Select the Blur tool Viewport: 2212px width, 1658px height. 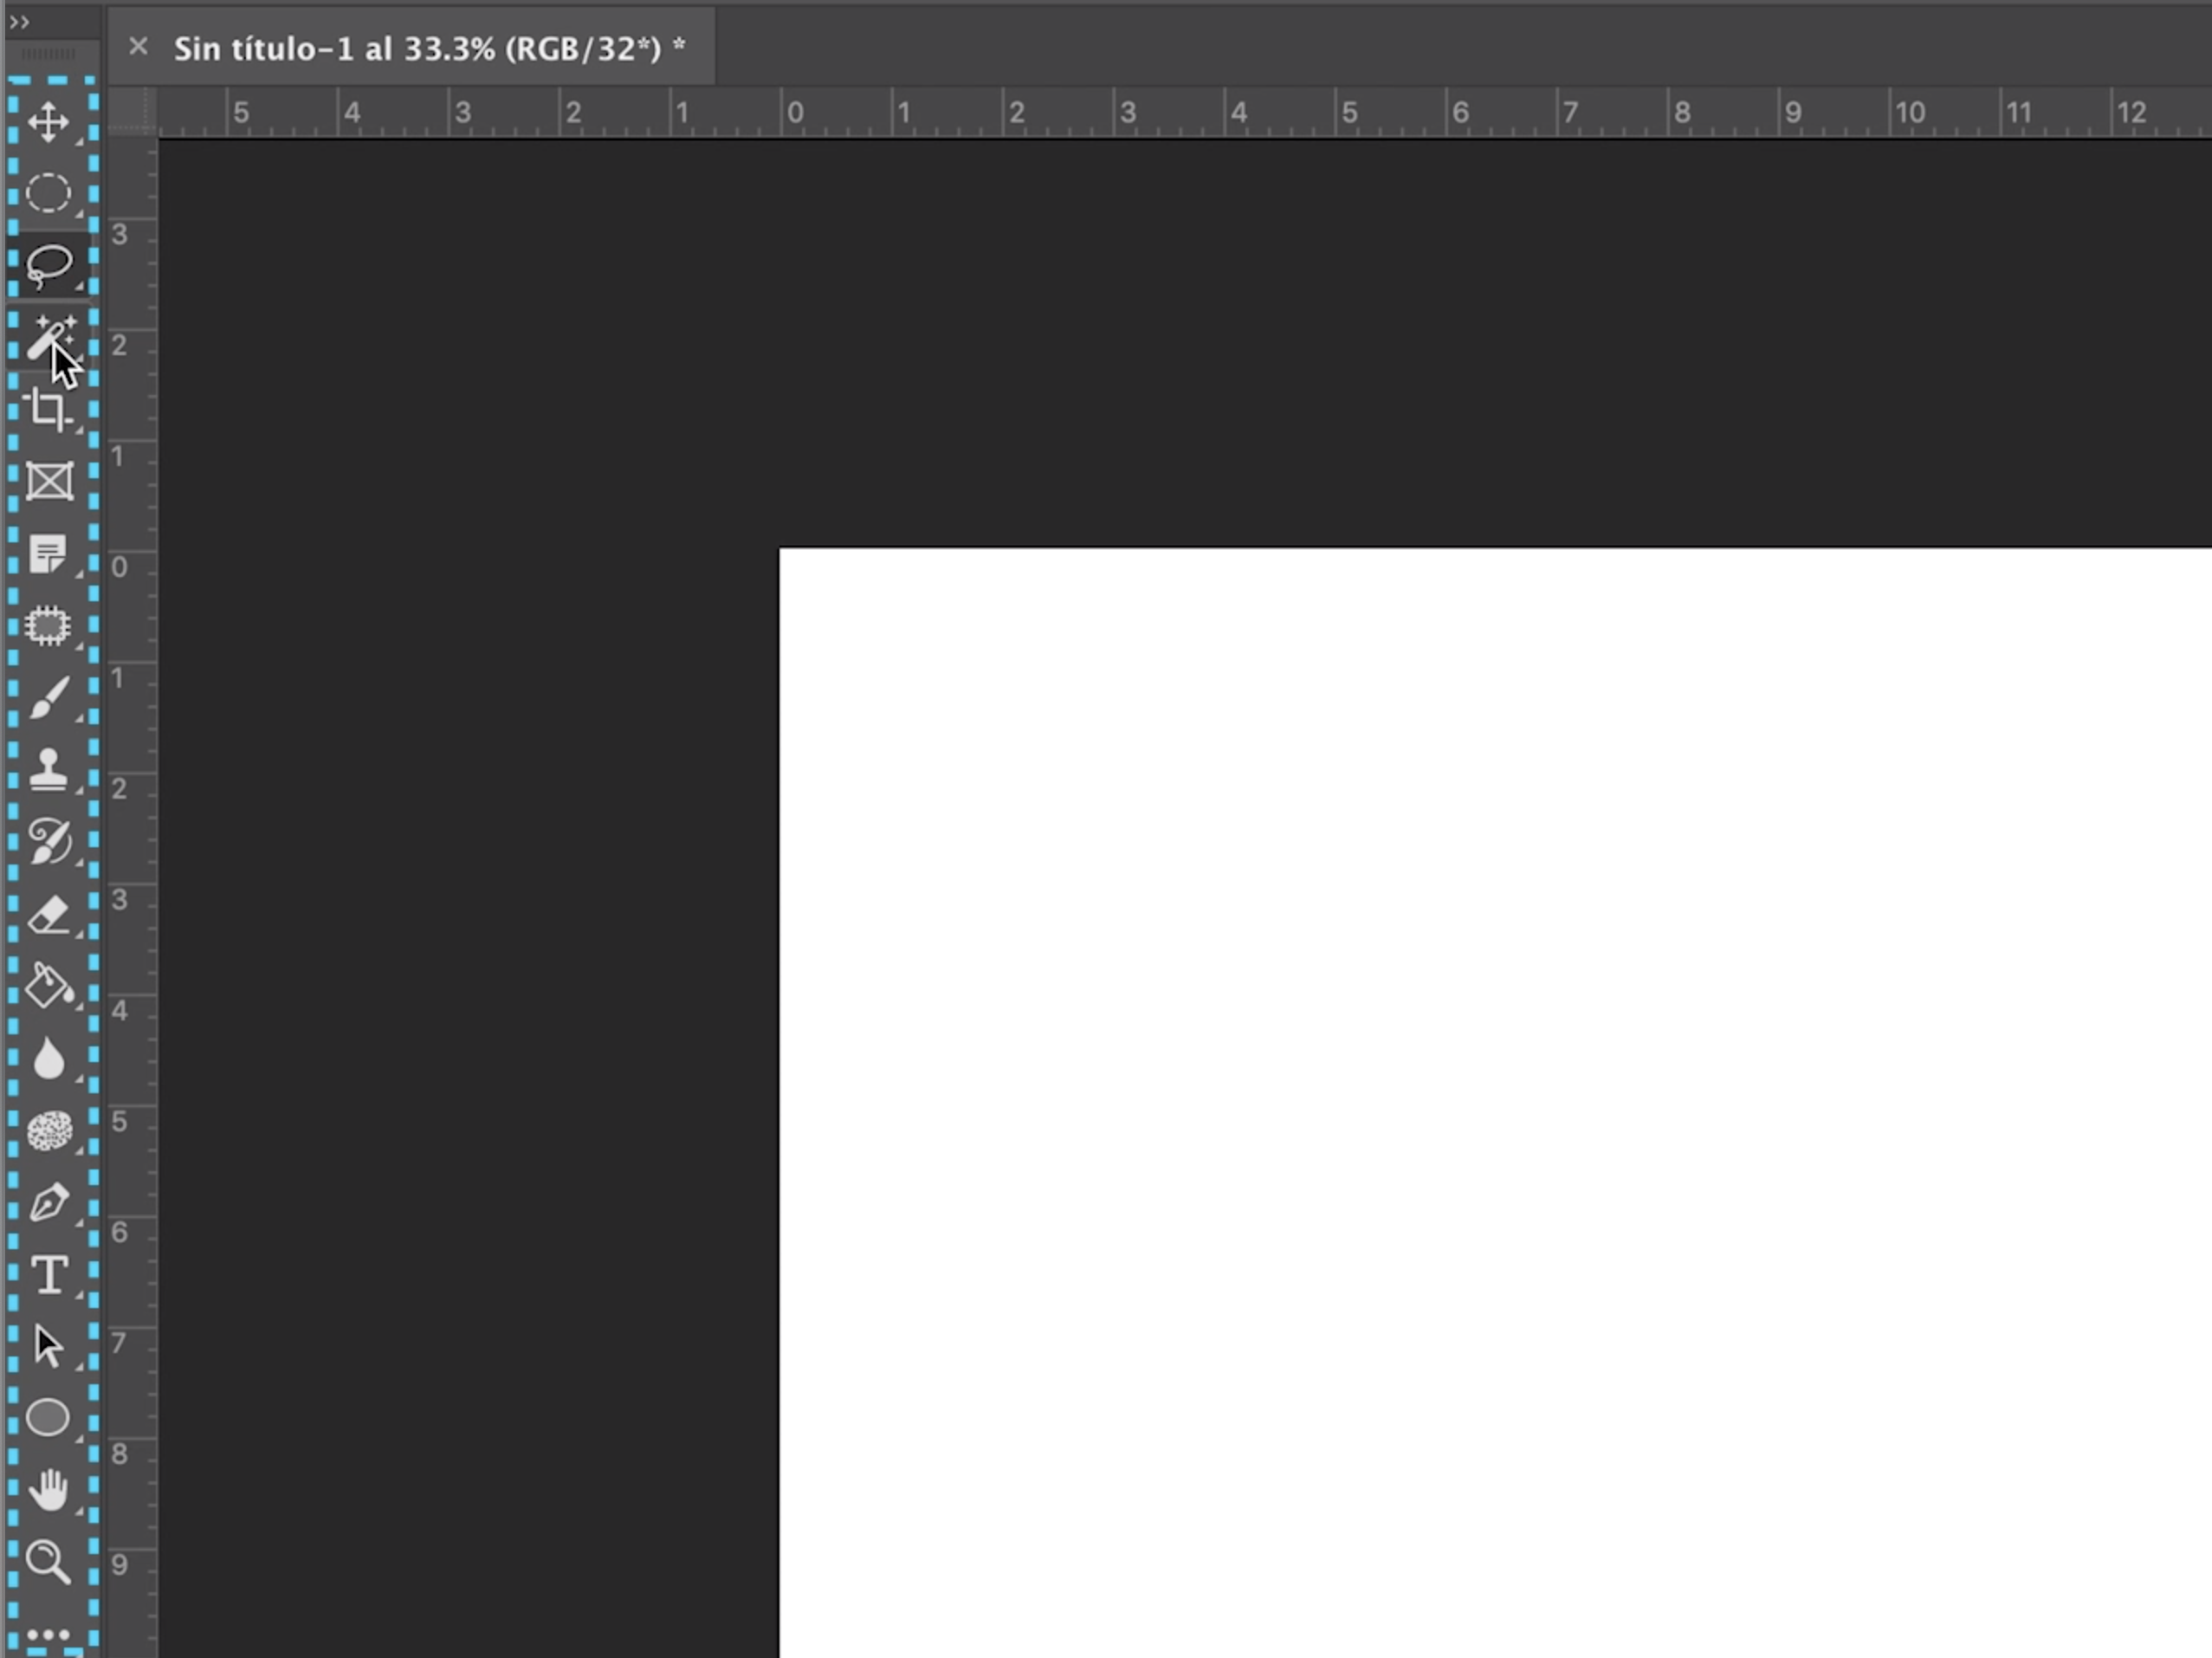click(x=48, y=1058)
